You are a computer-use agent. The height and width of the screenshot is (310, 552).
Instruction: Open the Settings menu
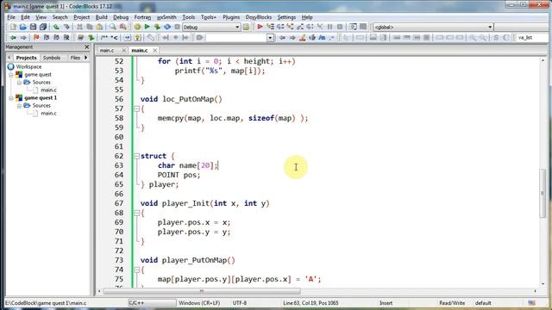coord(286,17)
